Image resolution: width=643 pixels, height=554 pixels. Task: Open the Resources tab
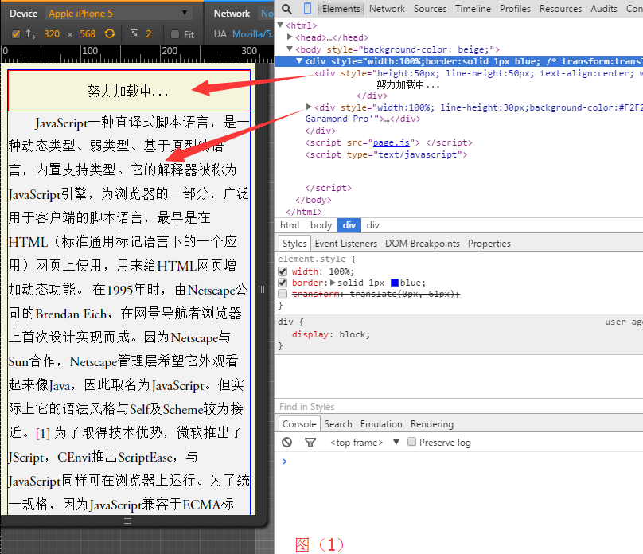[560, 9]
